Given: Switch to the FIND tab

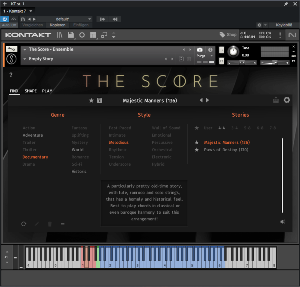Looking at the screenshot, I should [x=14, y=91].
